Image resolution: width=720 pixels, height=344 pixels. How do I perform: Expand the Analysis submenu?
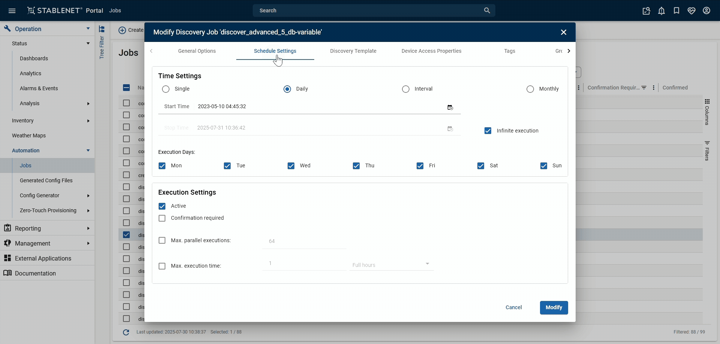88,104
